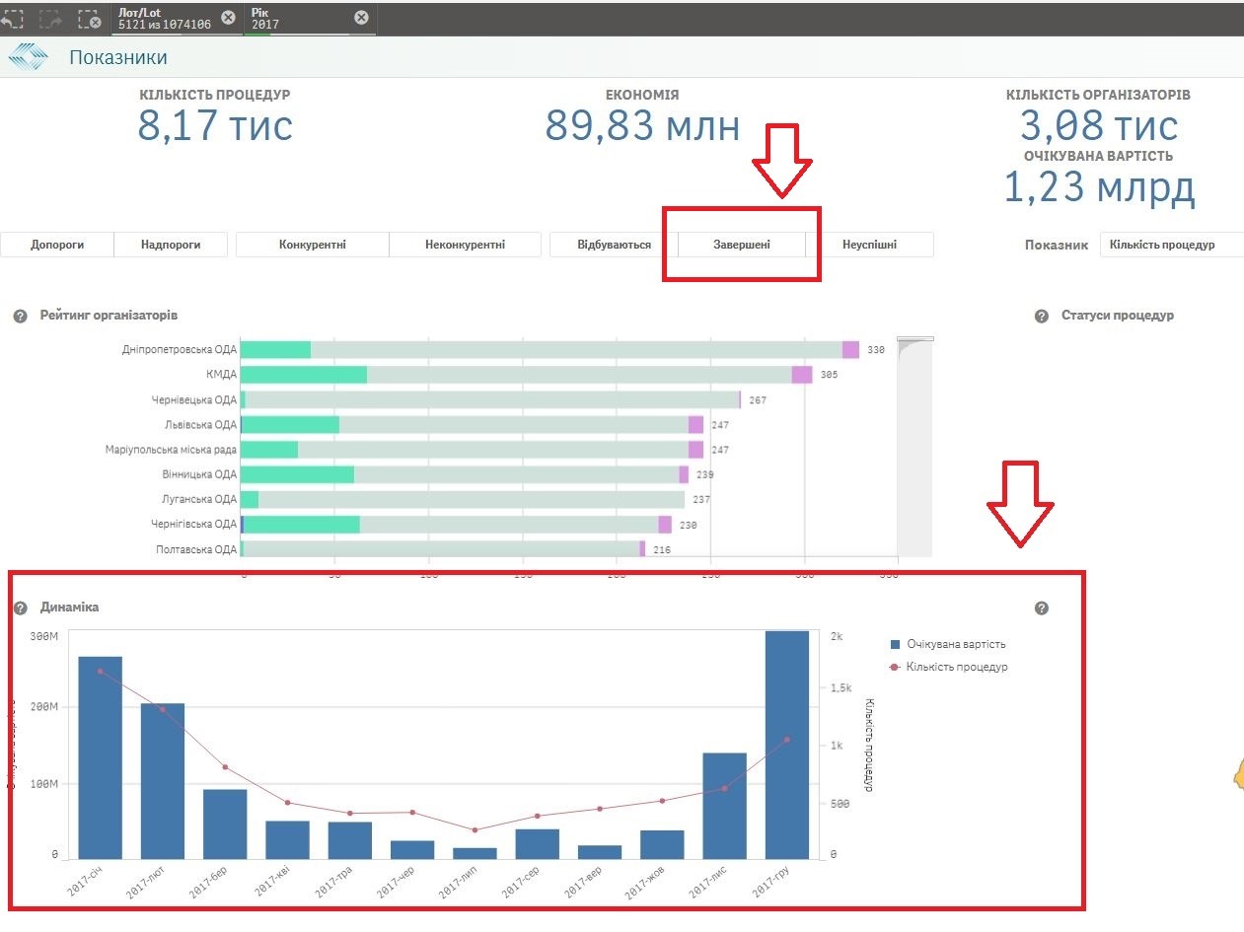Click Очікувана вартість legend color swatch
Viewport: 1244px width, 932px height.
895,644
